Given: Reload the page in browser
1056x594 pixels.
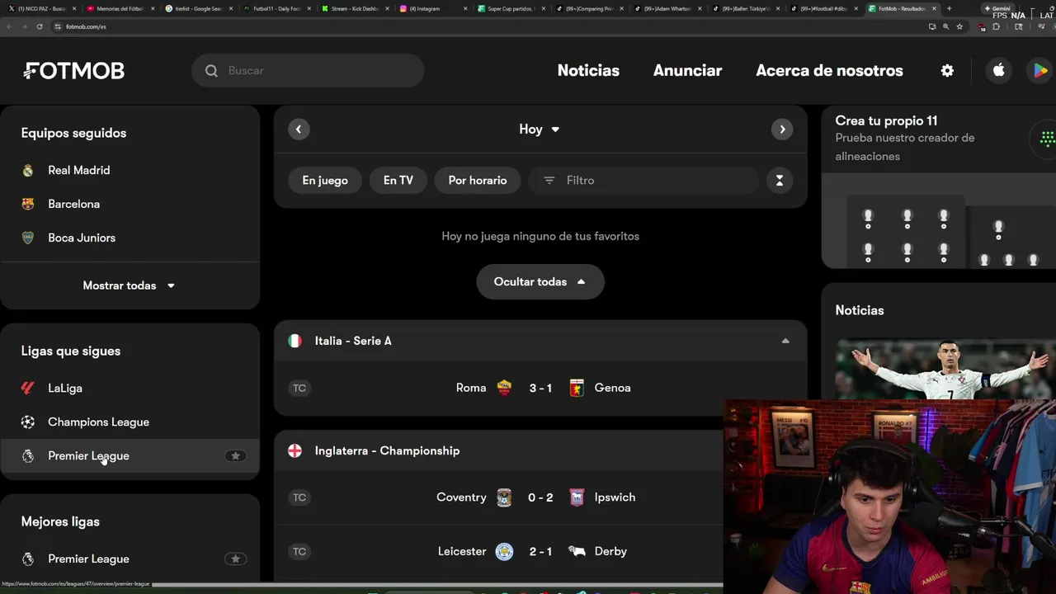Looking at the screenshot, I should coord(39,26).
